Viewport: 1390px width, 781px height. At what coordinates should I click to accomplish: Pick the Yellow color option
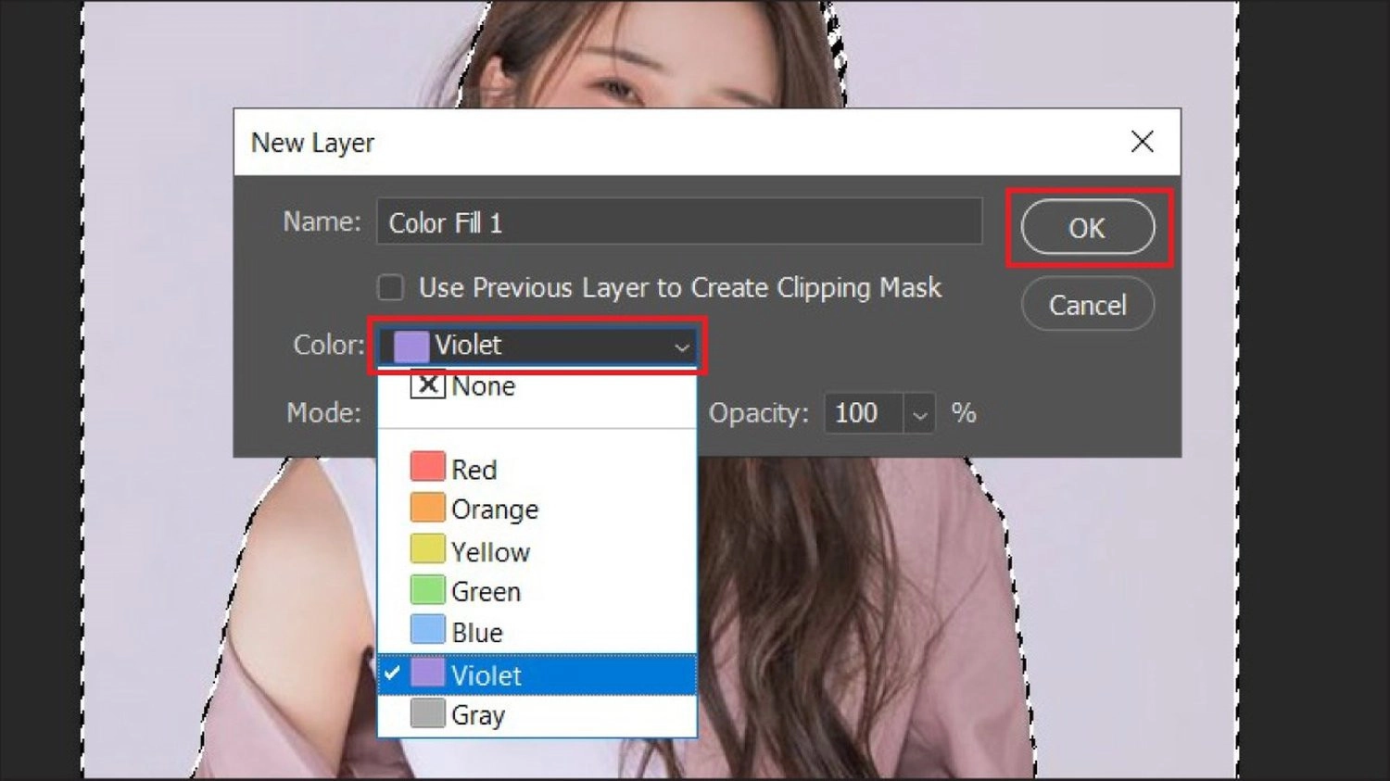(537, 551)
